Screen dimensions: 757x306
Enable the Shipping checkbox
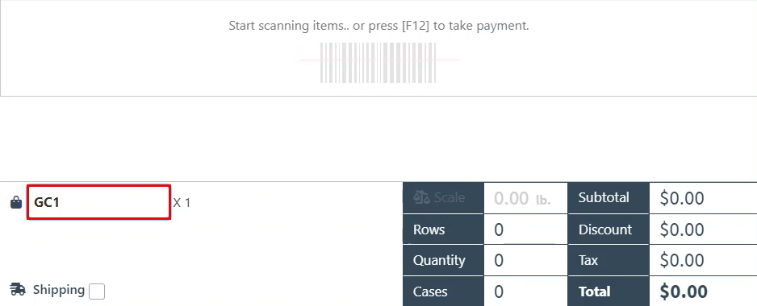tap(97, 291)
